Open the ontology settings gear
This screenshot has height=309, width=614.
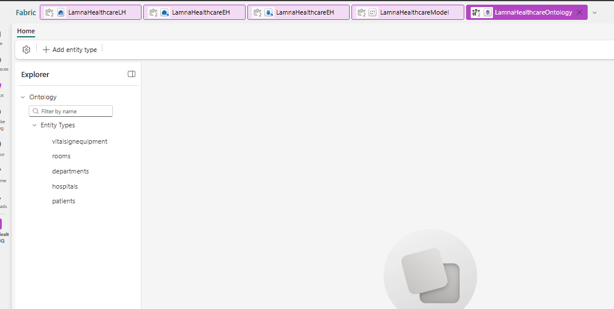(26, 50)
